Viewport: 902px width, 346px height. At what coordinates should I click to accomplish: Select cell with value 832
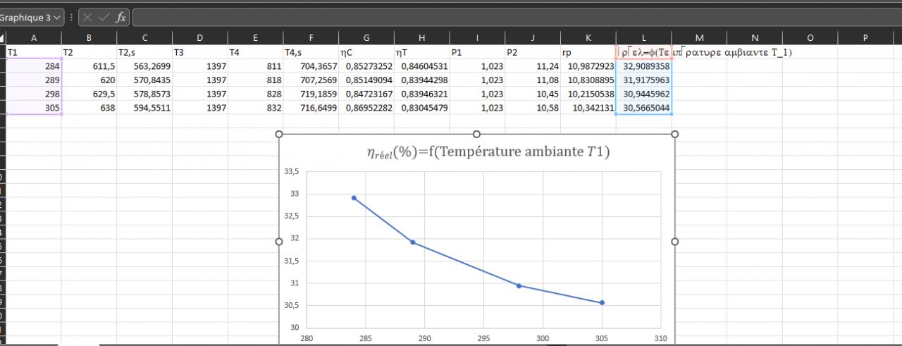coord(255,108)
